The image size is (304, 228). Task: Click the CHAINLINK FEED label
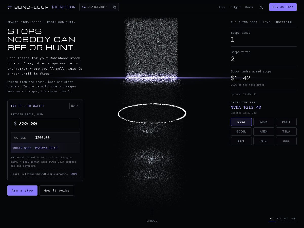[x=244, y=103]
